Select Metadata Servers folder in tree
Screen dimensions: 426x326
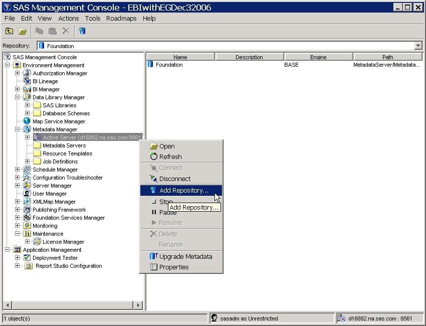(64, 145)
